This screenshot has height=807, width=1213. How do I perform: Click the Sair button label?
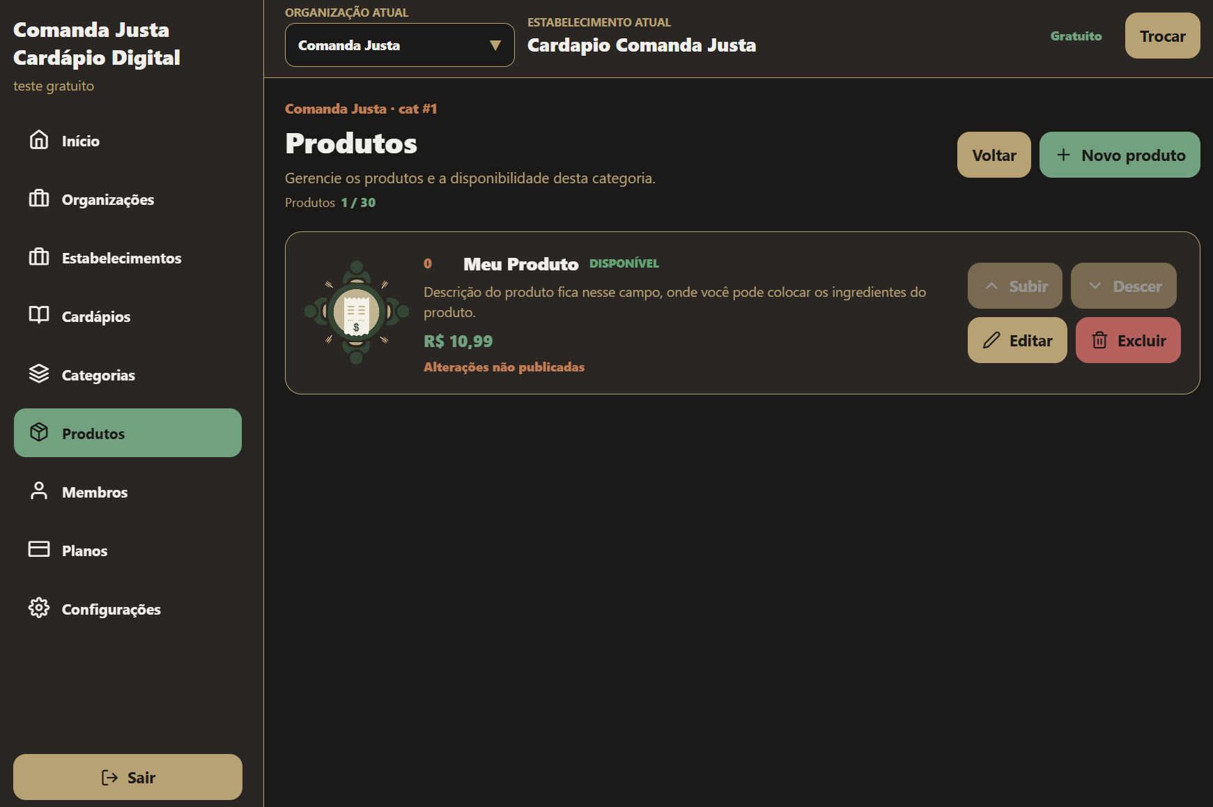click(141, 778)
